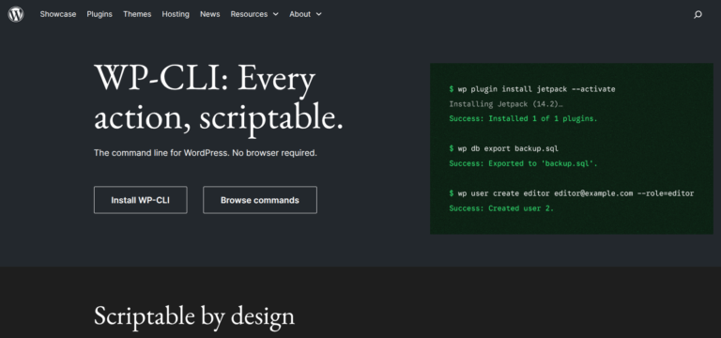Click 'Success: Created user 2.' output
The width and height of the screenshot is (721, 338).
tap(501, 208)
